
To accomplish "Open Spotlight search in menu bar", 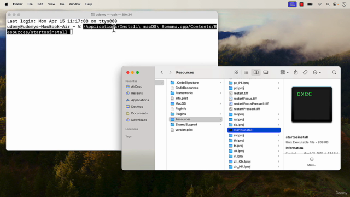I will (328, 4).
